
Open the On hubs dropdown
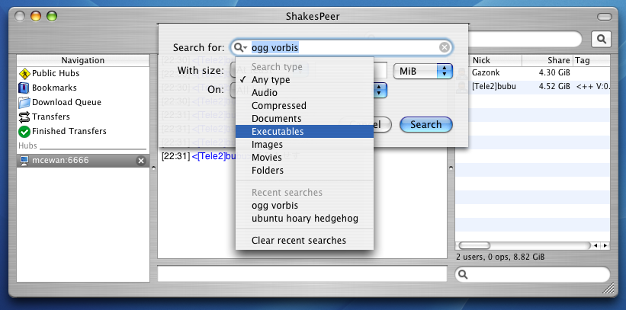tap(380, 90)
